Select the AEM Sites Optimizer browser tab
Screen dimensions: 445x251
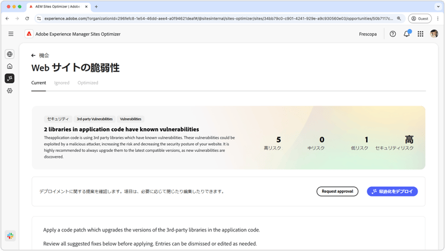click(59, 7)
